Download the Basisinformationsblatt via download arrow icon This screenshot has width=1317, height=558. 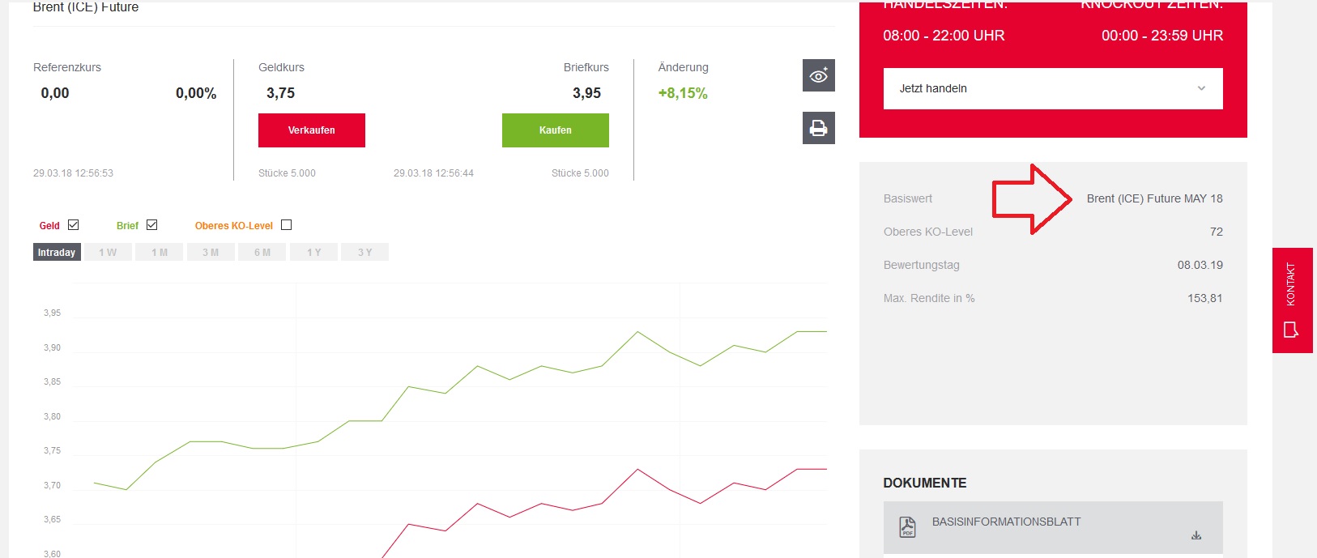[1196, 535]
